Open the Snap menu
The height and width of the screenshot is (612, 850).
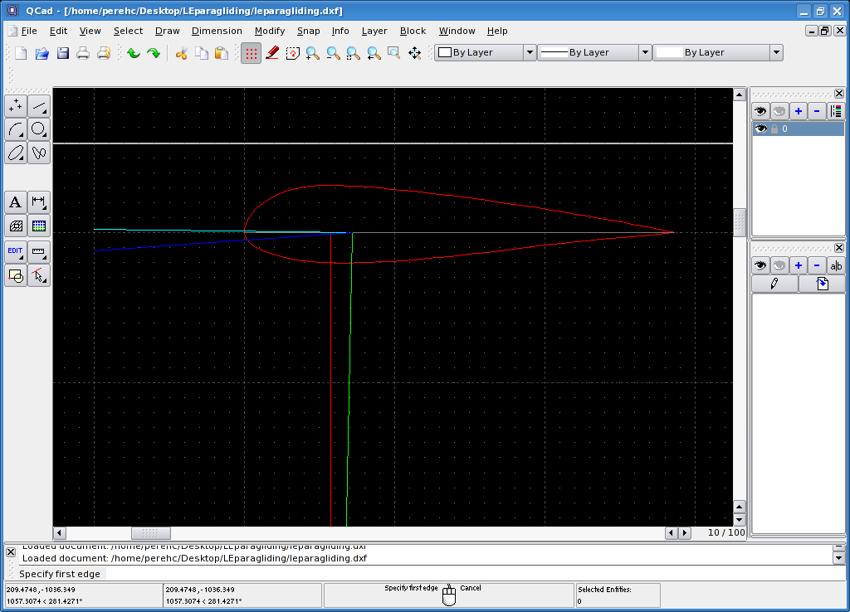[x=309, y=31]
